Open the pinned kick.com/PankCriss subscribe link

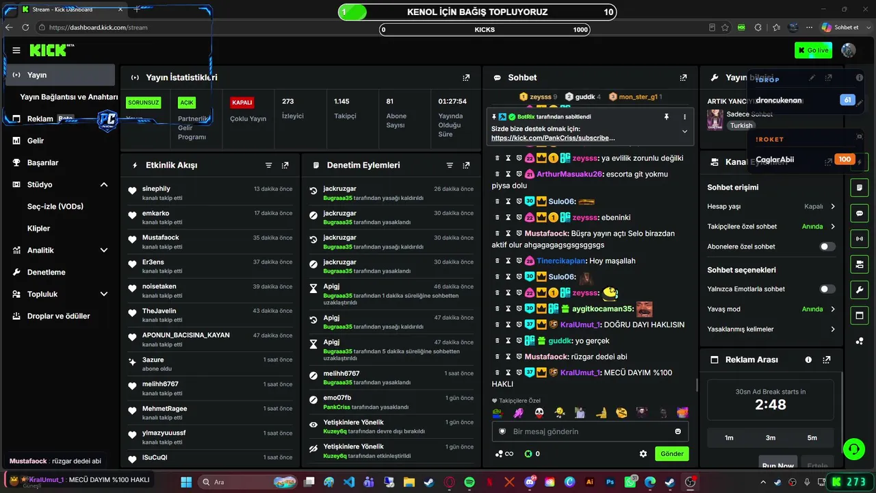553,138
